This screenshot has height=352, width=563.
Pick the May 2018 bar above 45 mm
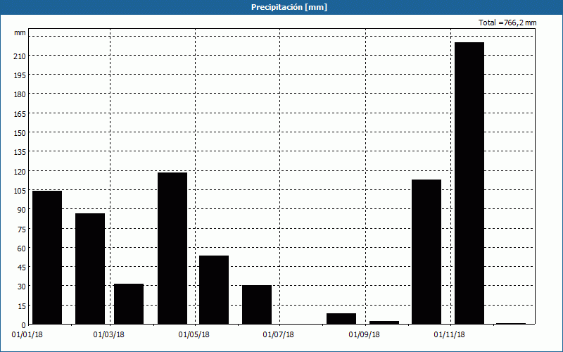[x=214, y=290]
